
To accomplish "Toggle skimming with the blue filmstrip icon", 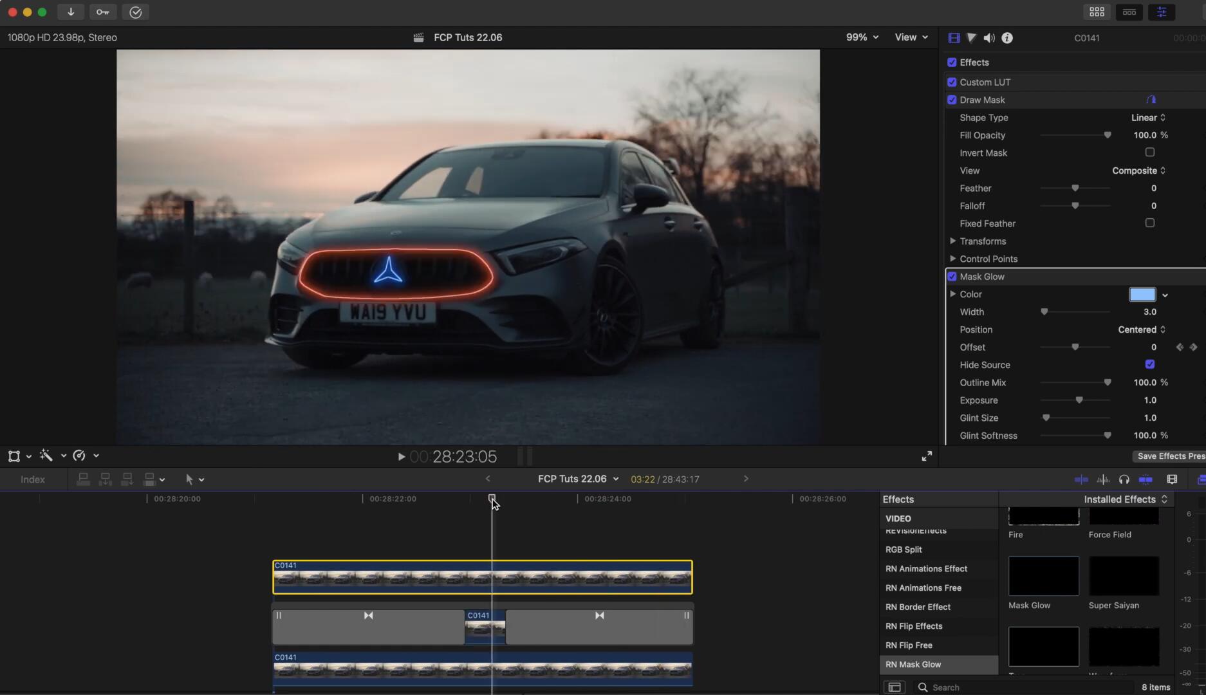I will coord(1146,479).
